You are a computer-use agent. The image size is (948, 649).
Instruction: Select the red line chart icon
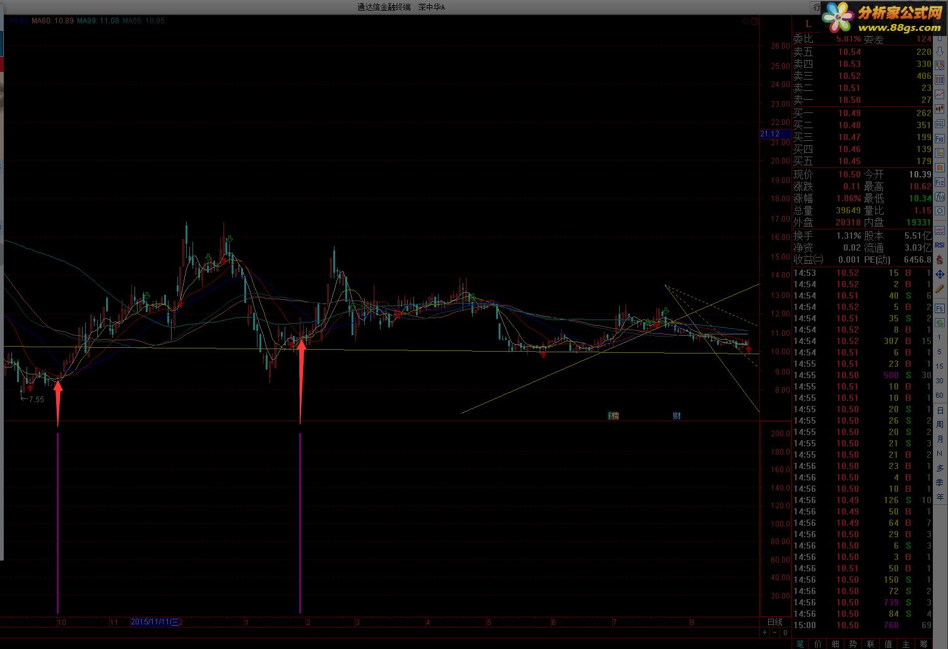(940, 95)
